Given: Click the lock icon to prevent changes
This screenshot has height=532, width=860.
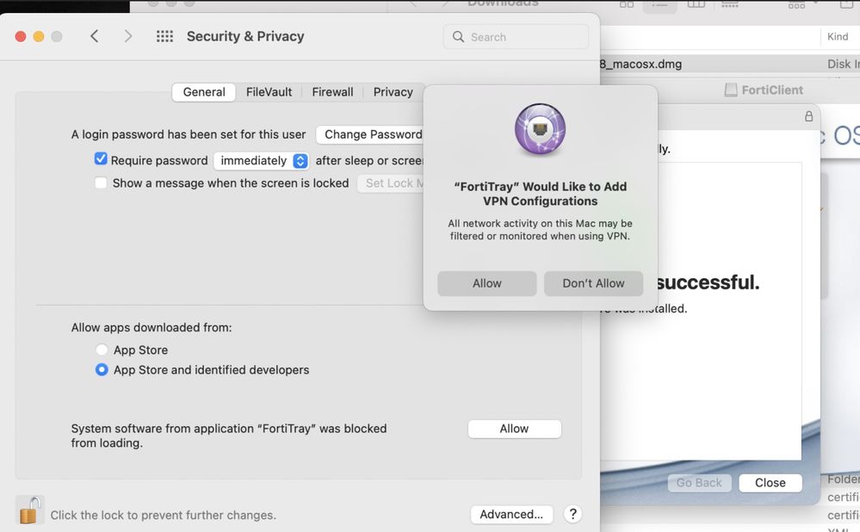Looking at the screenshot, I should coord(29,510).
